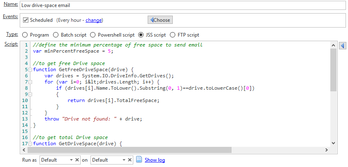Click the 'Every hour' schedule text
This screenshot has width=348, height=167.
click(70, 20)
